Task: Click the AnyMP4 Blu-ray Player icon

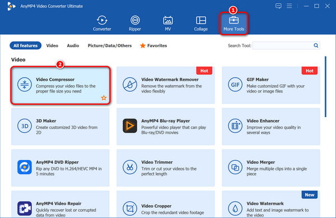Action: [130, 126]
